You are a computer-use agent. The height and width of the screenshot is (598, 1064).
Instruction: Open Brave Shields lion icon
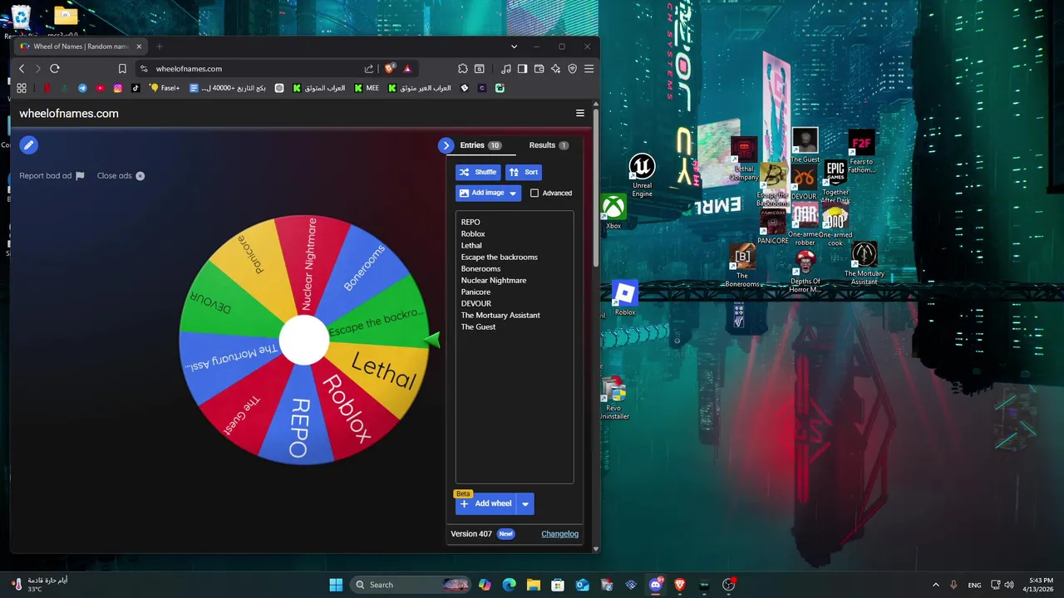point(389,69)
